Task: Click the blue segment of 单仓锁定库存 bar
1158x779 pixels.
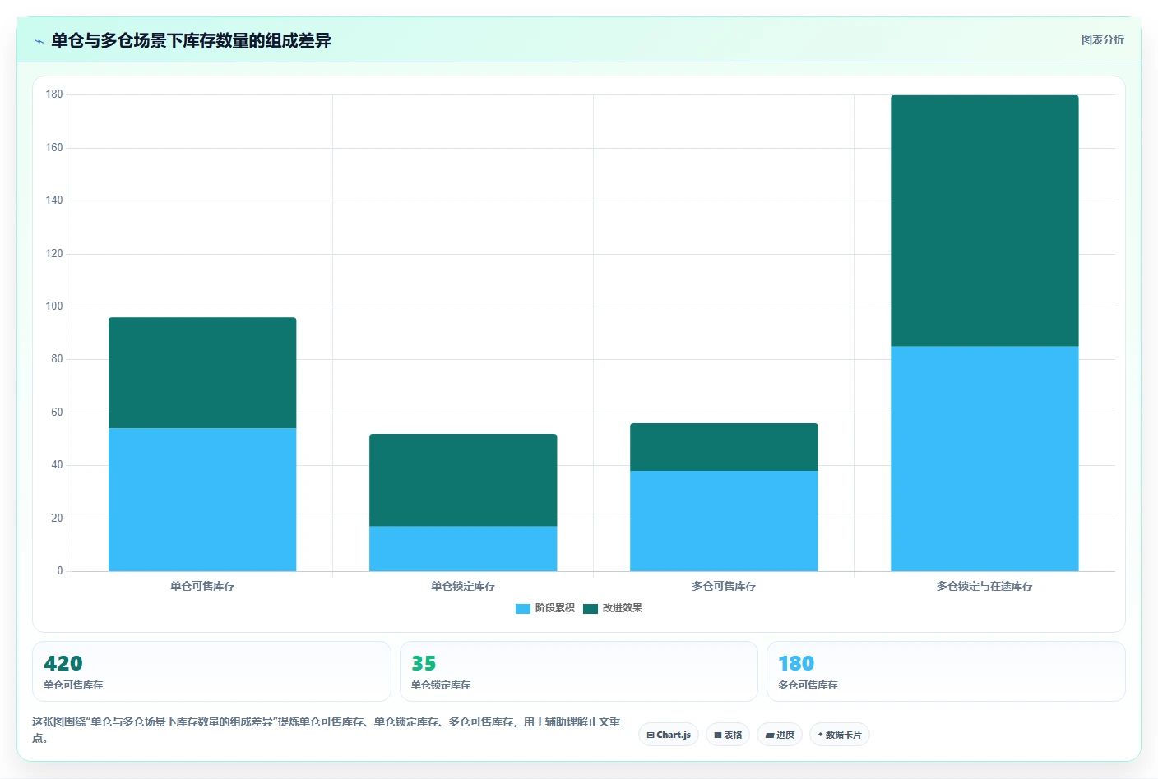Action: 463,549
